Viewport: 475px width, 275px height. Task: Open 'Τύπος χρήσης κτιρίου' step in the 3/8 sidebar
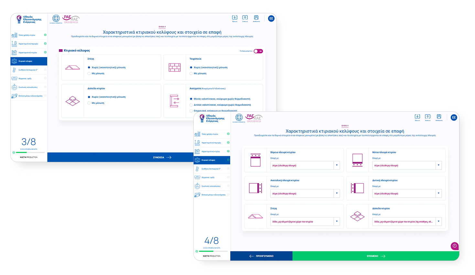[x=27, y=35]
